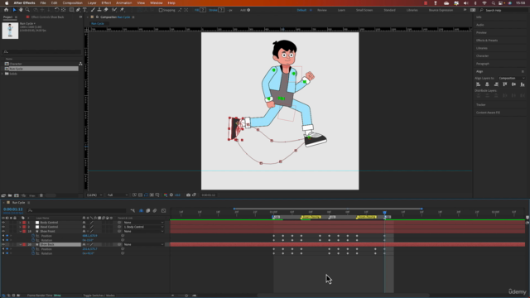Click Body Control red label color
Screen dimensions: 530x298
24,223
